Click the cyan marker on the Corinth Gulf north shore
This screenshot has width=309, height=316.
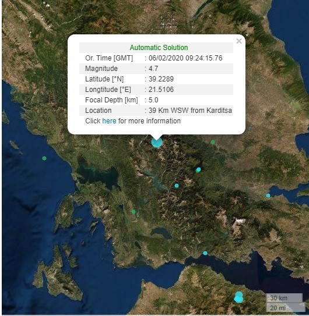(x=205, y=253)
